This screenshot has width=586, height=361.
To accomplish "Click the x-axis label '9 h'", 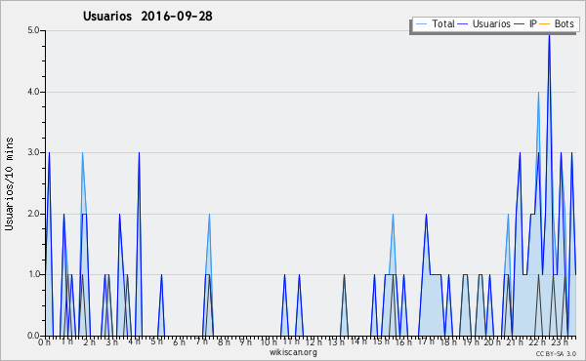I will (245, 341).
